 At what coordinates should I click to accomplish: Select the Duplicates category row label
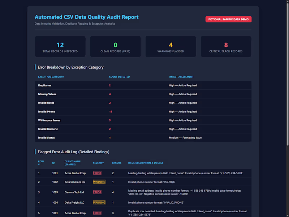(44, 85)
